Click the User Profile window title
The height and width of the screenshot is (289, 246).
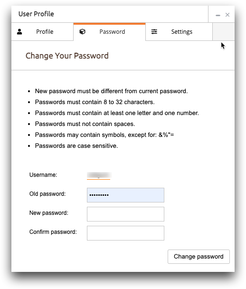tap(36, 14)
